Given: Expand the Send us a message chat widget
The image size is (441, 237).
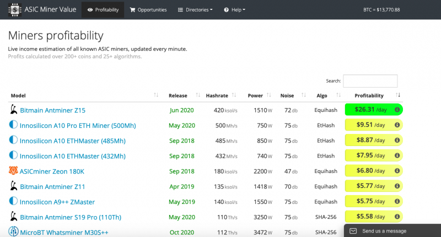Looking at the screenshot, I should click(x=392, y=230).
